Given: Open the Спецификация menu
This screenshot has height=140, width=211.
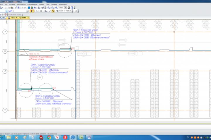Looking at the screenshot, I should (x=32, y=5).
